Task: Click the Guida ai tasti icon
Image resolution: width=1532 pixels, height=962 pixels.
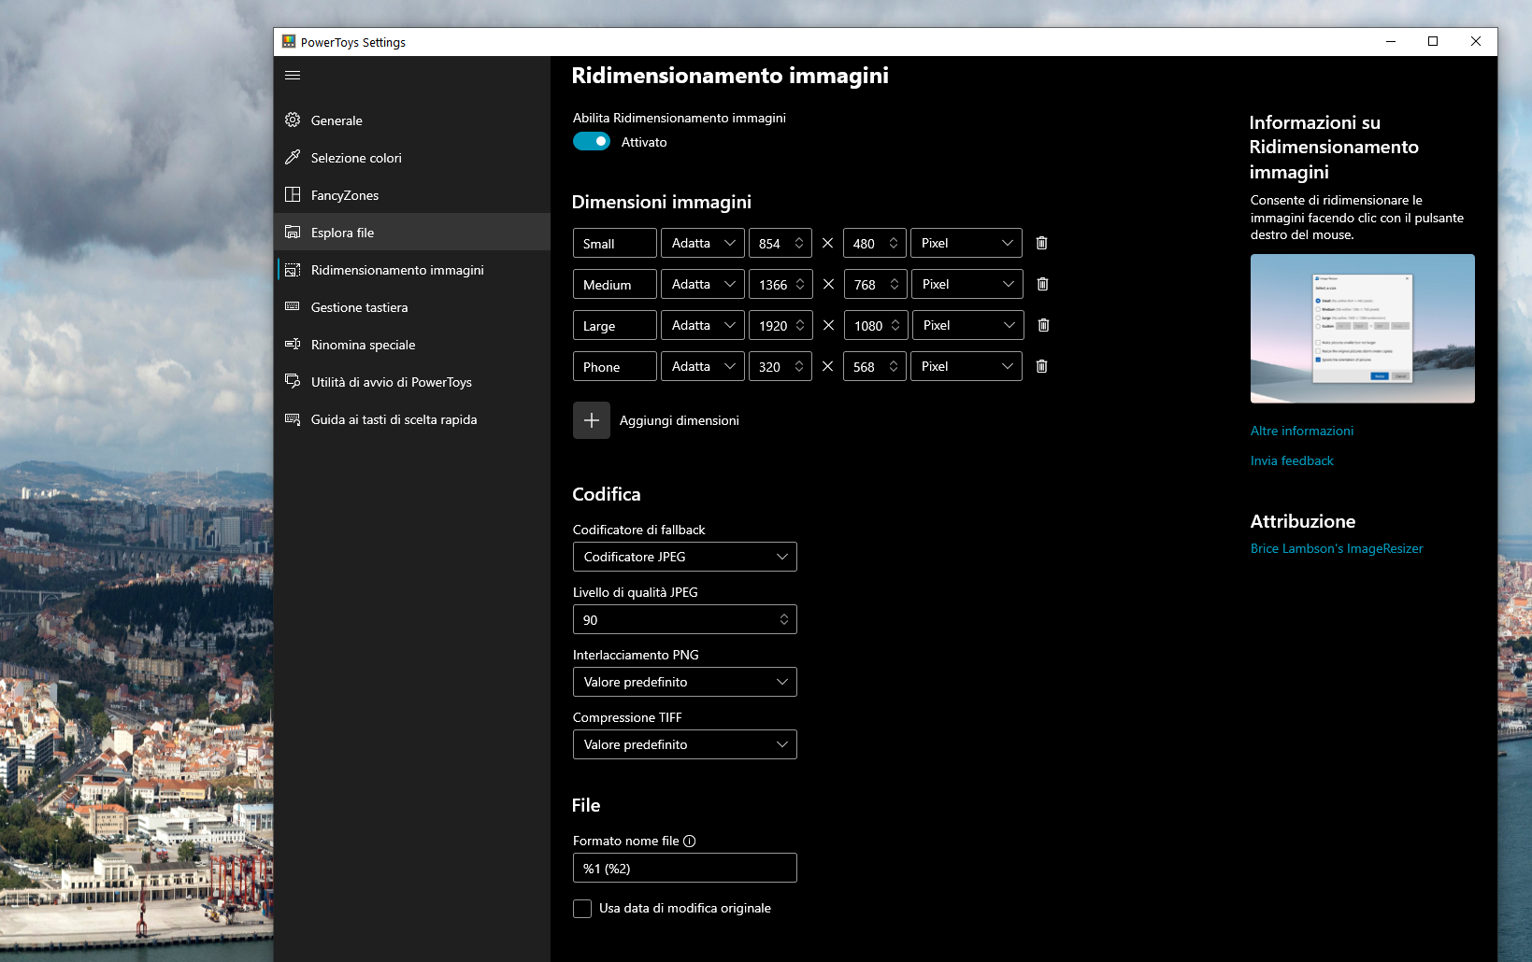Action: [293, 418]
